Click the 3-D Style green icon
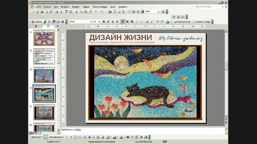Viewport: 257px width, 144px height. 145,137
